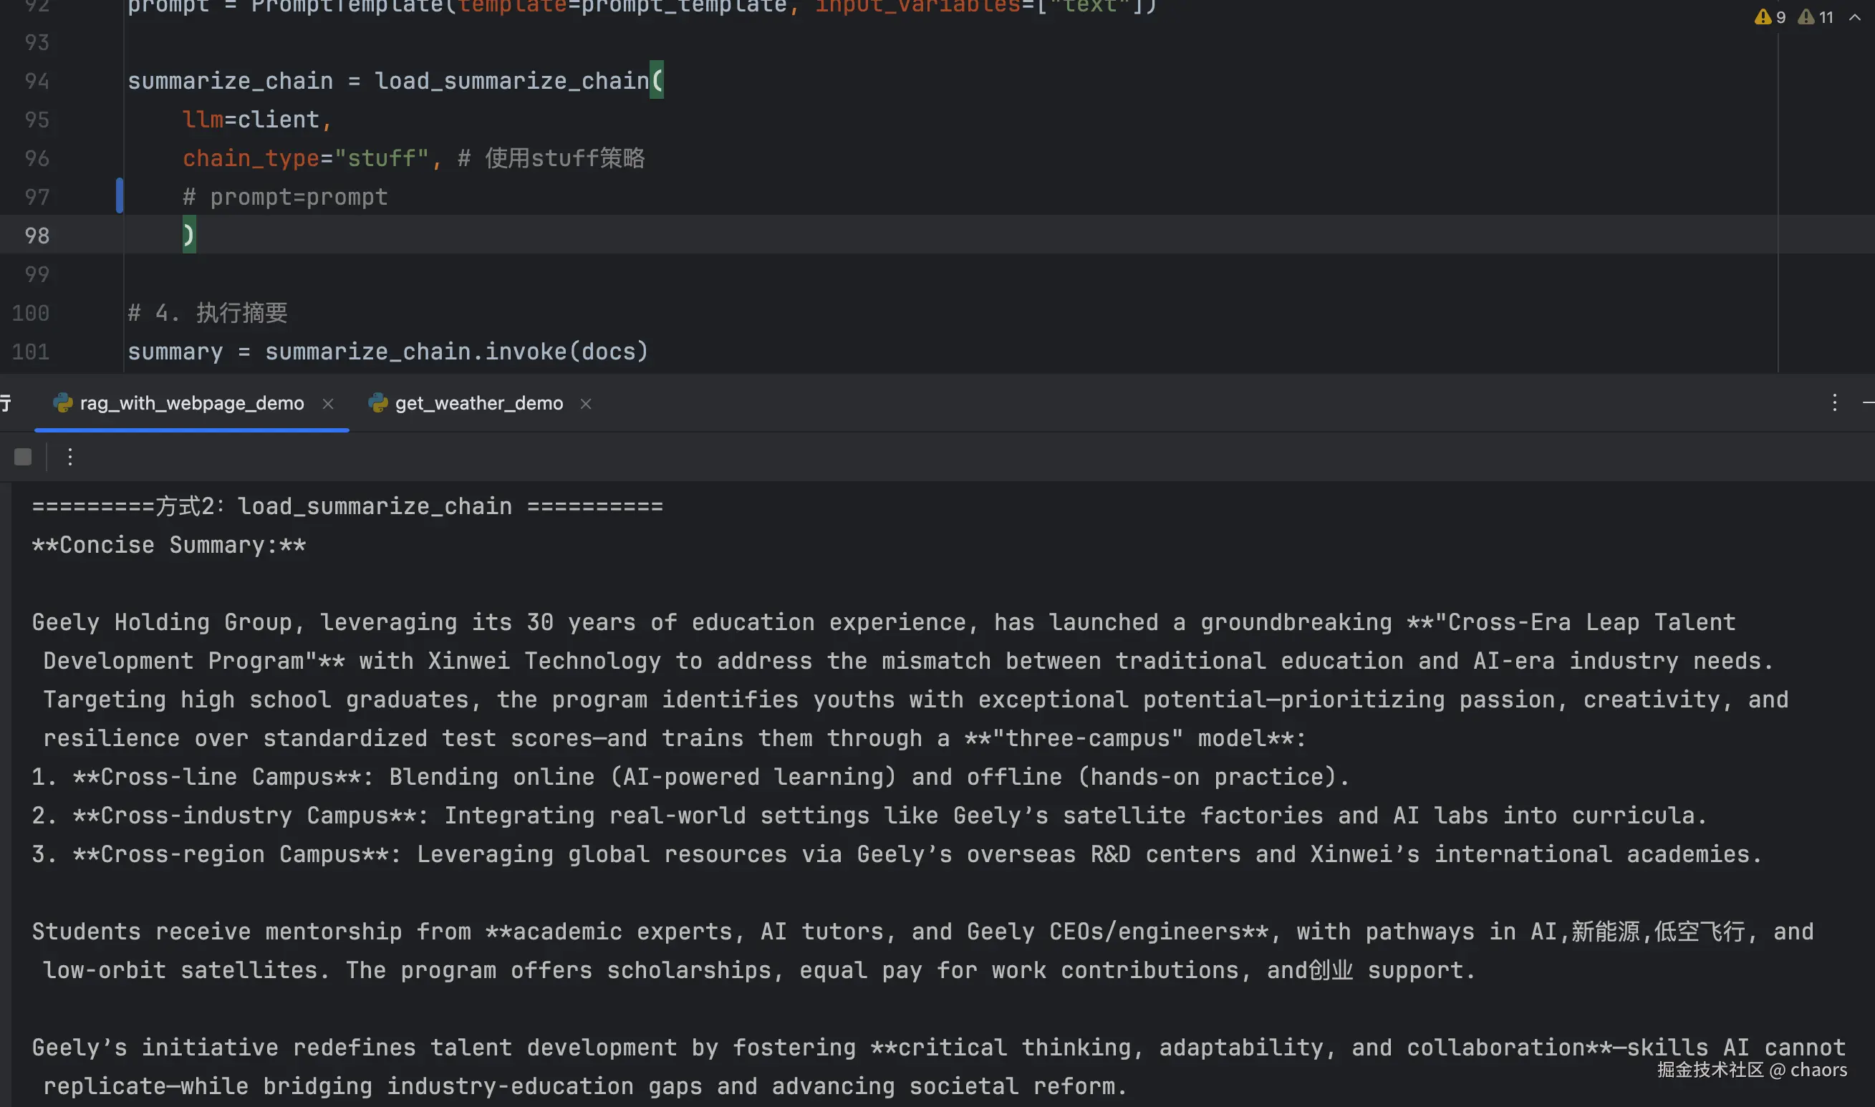
Task: Click the highlighted closing parenthesis on line 98
Action: (x=189, y=235)
